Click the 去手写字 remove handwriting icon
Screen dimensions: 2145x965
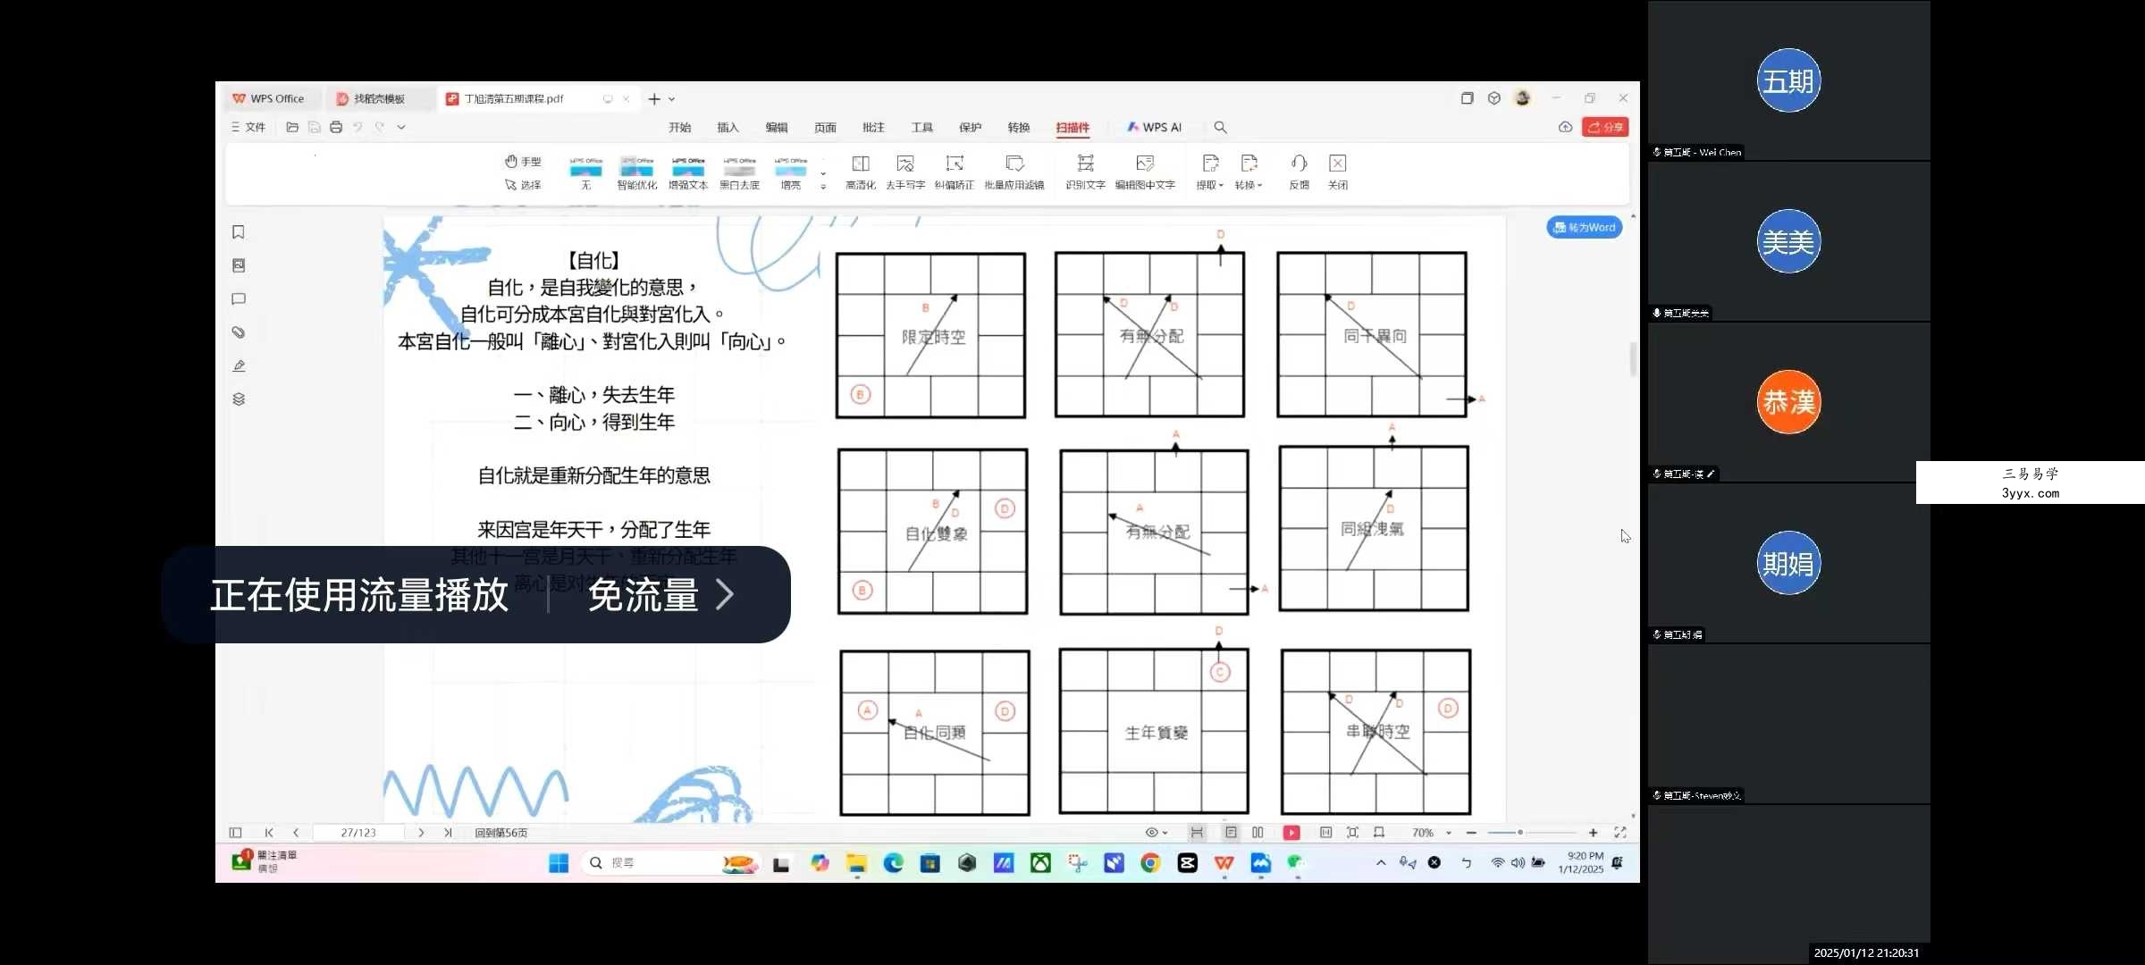tap(905, 172)
